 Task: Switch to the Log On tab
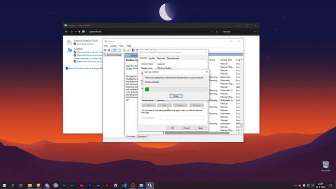coord(152,58)
